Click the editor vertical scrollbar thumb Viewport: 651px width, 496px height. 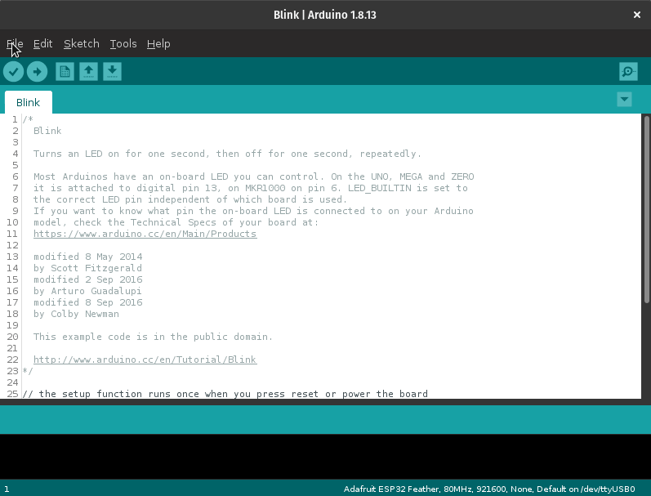point(646,210)
